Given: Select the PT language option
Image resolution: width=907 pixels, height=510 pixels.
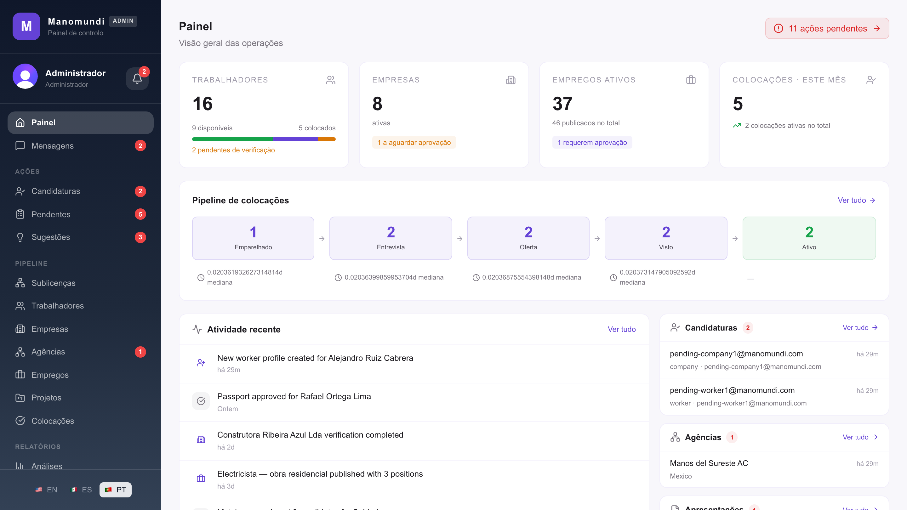Looking at the screenshot, I should 116,490.
